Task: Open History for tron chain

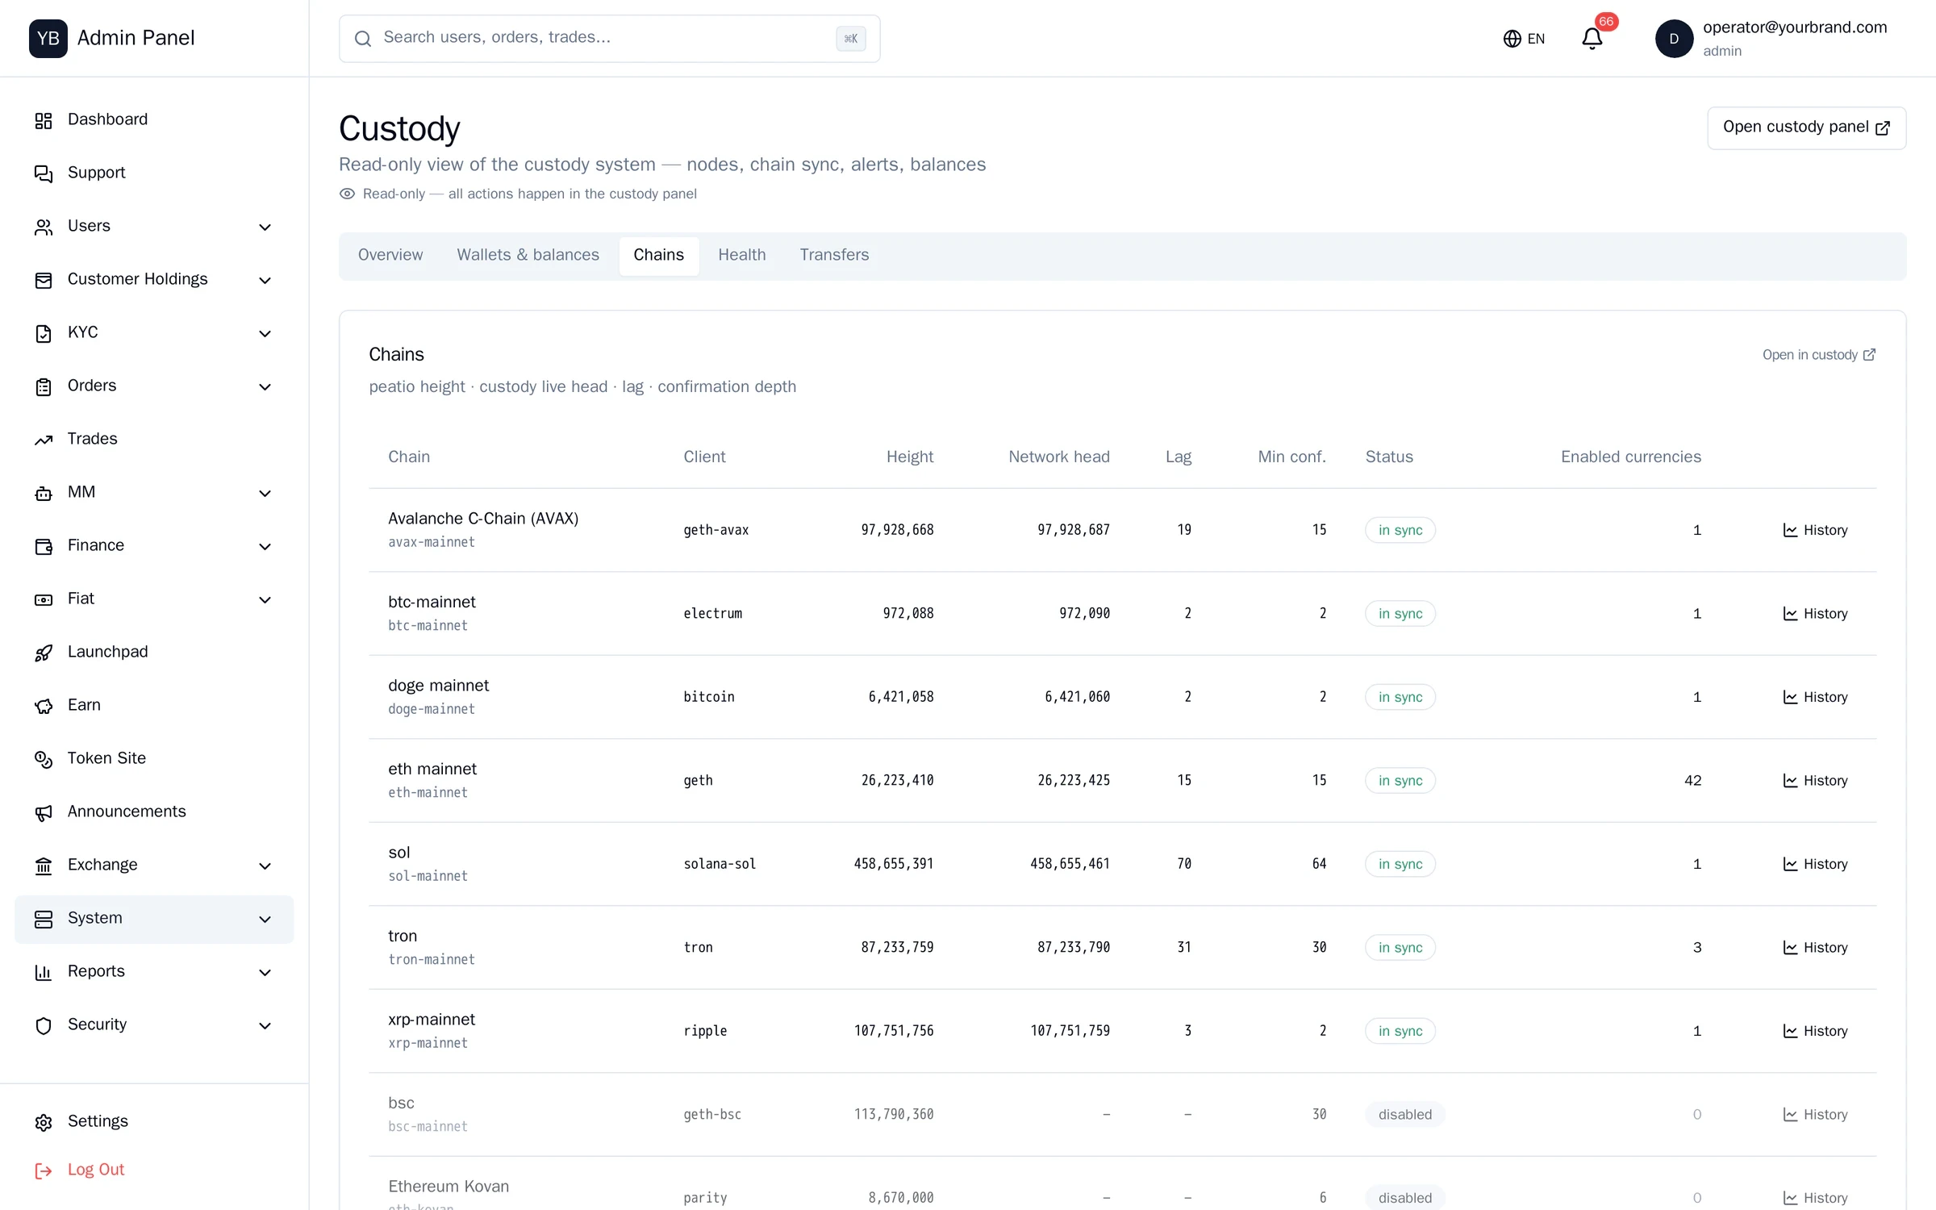Action: [x=1815, y=948]
